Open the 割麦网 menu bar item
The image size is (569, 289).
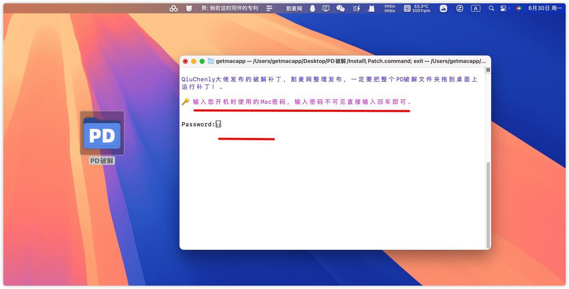coord(294,8)
